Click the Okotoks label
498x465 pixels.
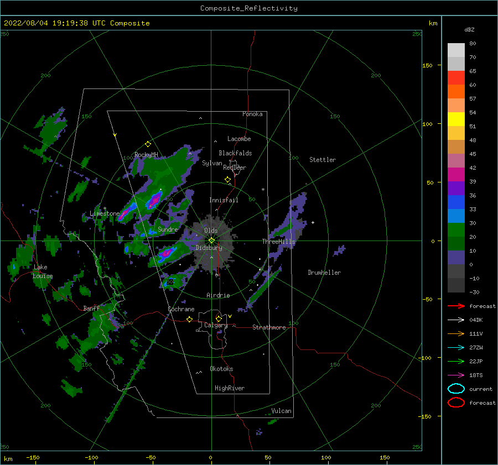221,369
